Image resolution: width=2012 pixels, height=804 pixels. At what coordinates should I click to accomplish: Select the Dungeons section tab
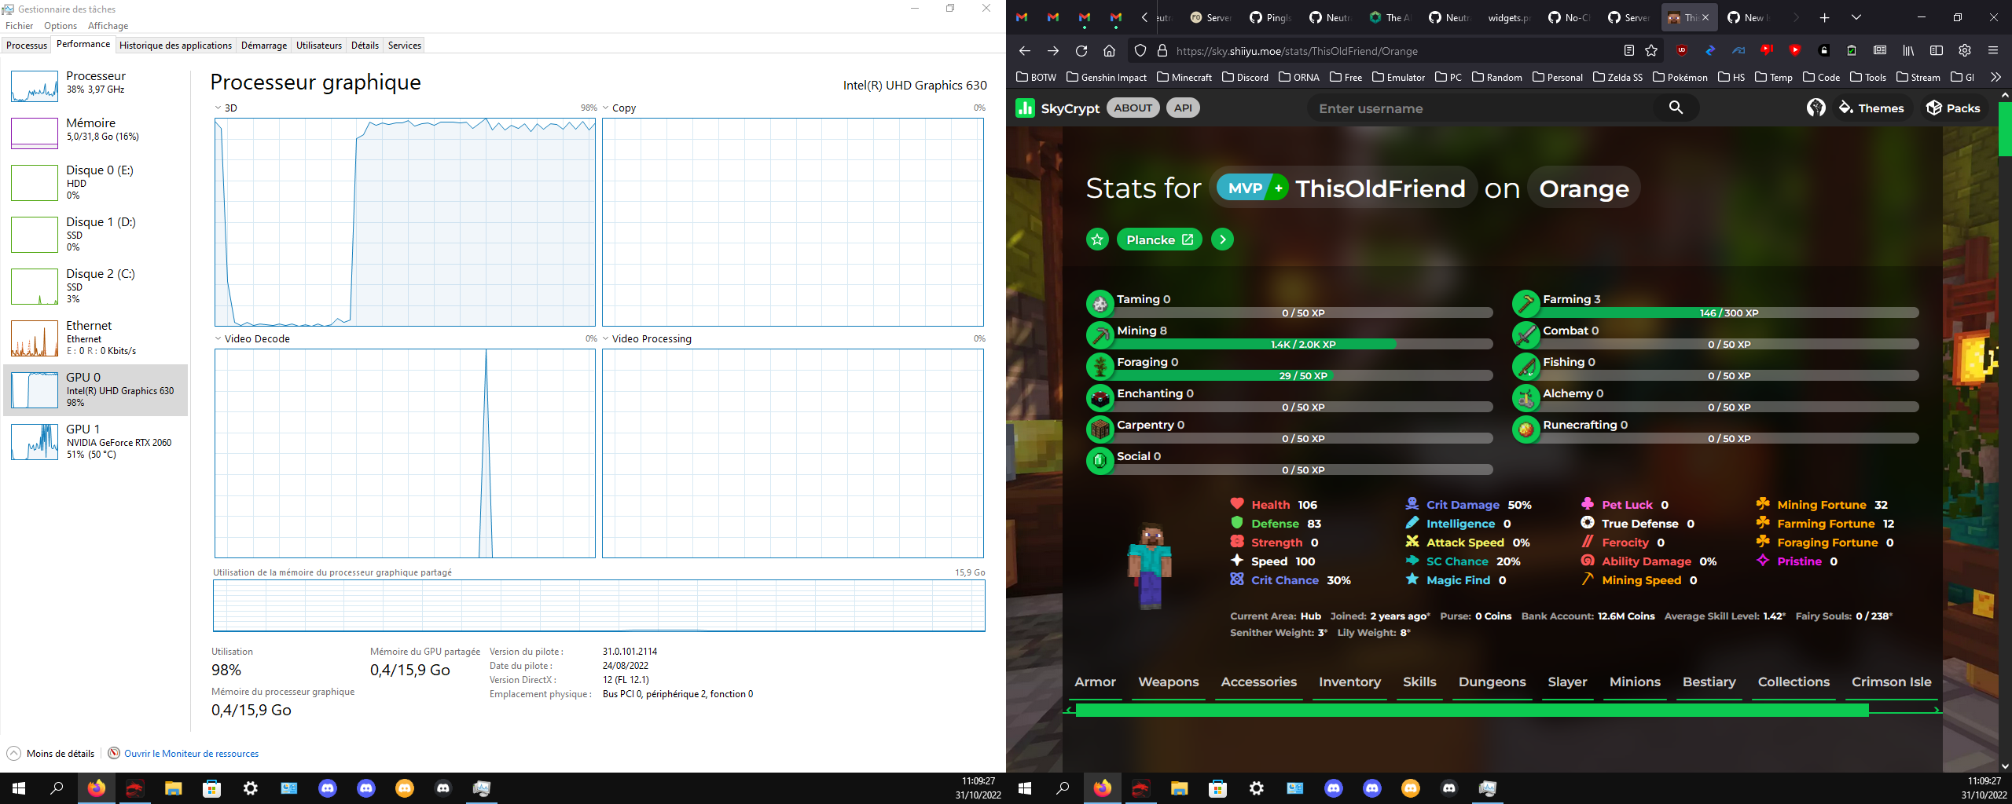[1492, 682]
